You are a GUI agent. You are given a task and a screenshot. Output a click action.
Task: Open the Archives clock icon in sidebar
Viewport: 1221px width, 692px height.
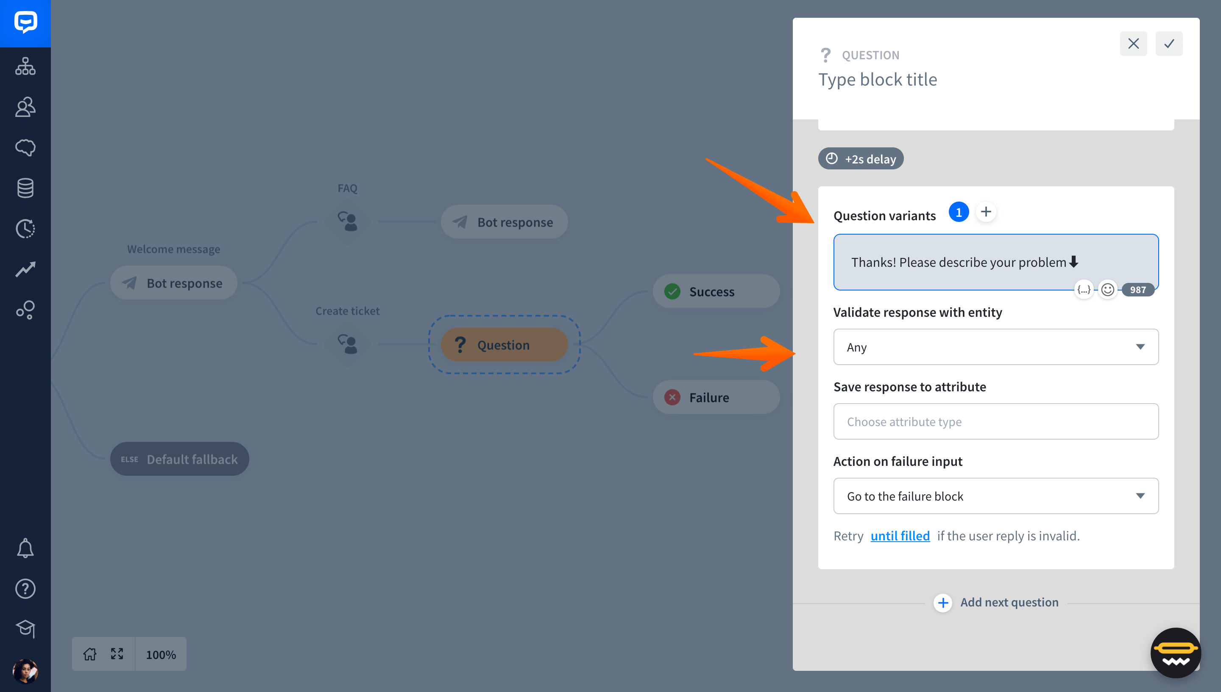tap(25, 229)
